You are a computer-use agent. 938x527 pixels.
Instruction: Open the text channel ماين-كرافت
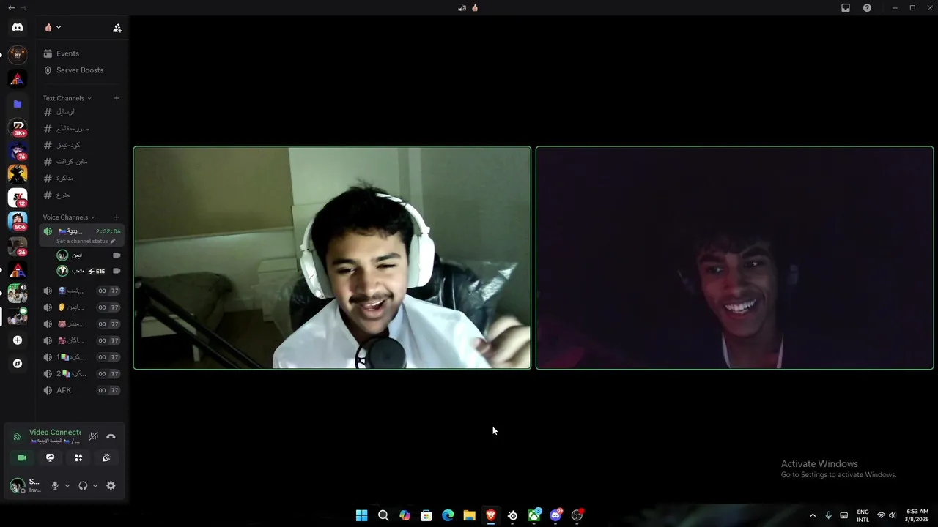pos(81,162)
